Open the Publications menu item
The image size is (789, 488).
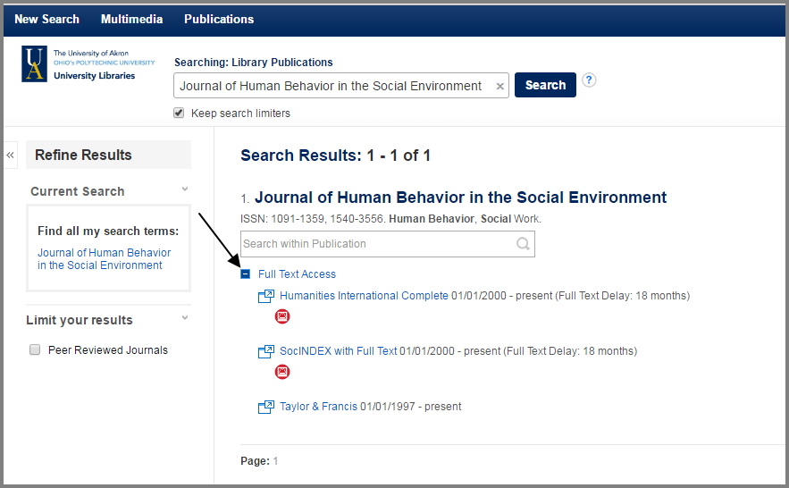[219, 19]
